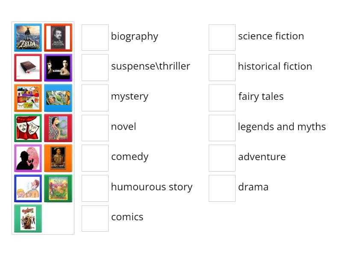
Task: Click the laughing man cartoon image
Action: coord(28,188)
